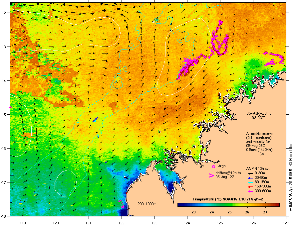
Task: Click the dark blue end of the temperature colorbar
Action: pos(180,205)
